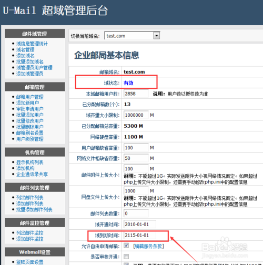The height and width of the screenshot is (265, 263).
Task: Open the domain switch dropdown arrow
Action: (x=157, y=36)
